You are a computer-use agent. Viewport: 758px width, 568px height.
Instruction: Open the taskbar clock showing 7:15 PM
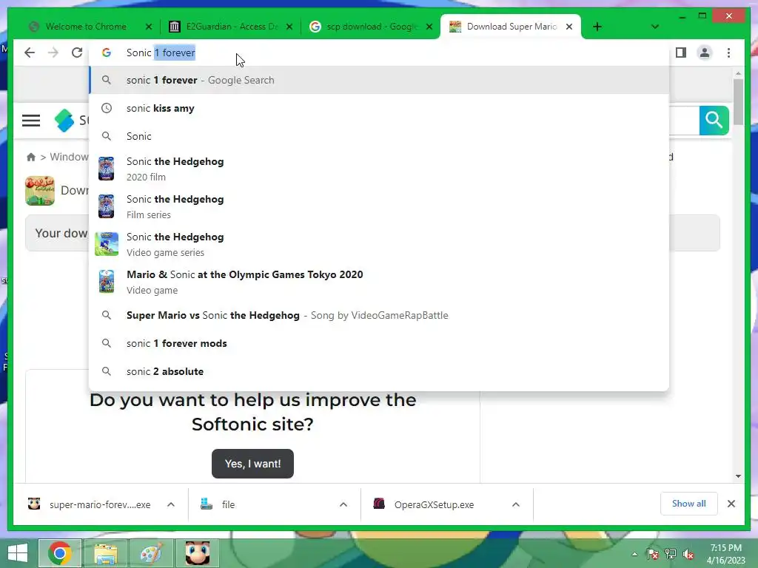click(725, 553)
